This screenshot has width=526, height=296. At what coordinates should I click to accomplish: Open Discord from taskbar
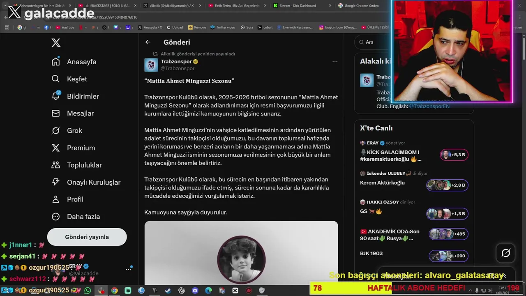point(195,291)
